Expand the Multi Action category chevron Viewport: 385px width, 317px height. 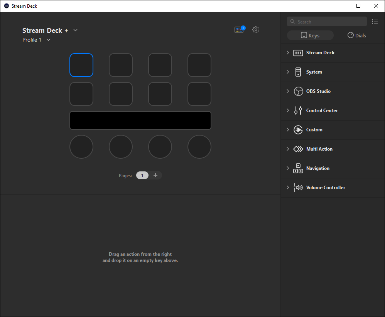[288, 149]
